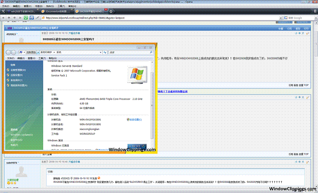Click the Home icon in Opera's toolbar
The width and height of the screenshot is (318, 193).
pos(32,18)
